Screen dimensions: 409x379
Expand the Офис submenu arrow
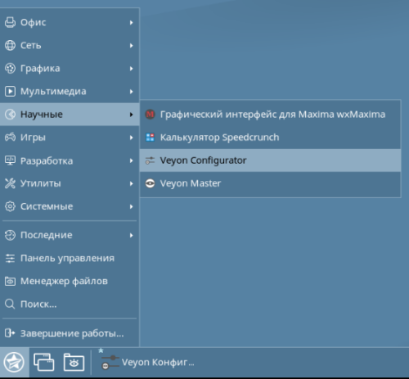(132, 22)
